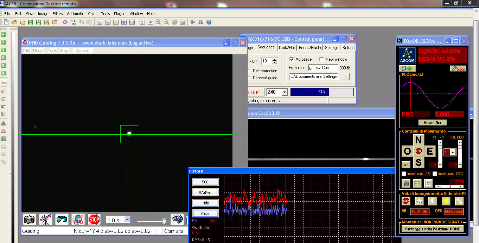Enable the New window checkbox
Image resolution: width=479 pixels, height=243 pixels.
(x=321, y=59)
